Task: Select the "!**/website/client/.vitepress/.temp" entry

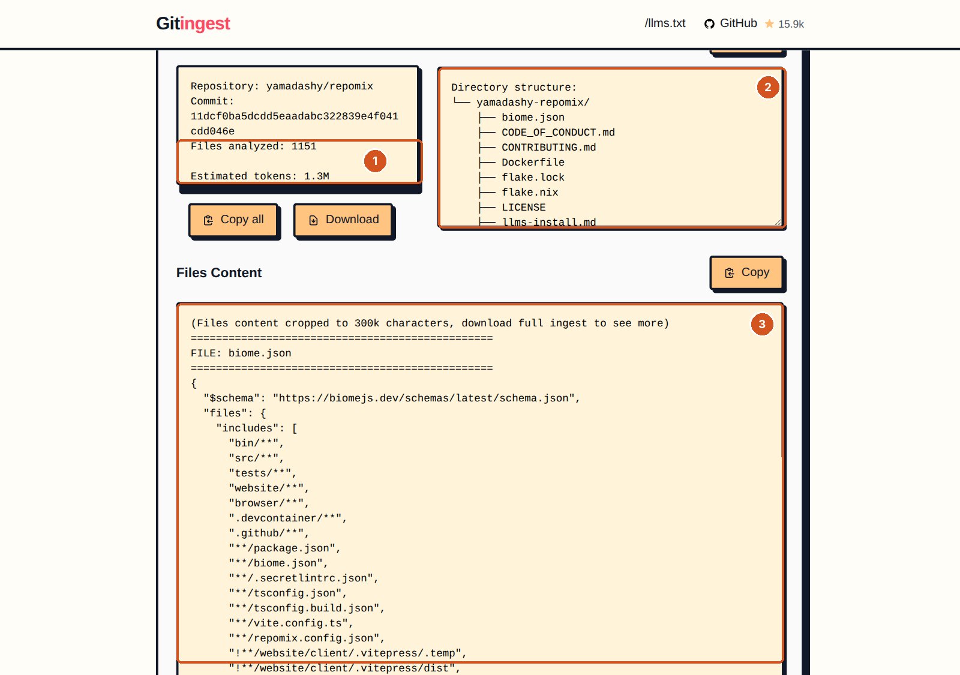Action: [348, 653]
